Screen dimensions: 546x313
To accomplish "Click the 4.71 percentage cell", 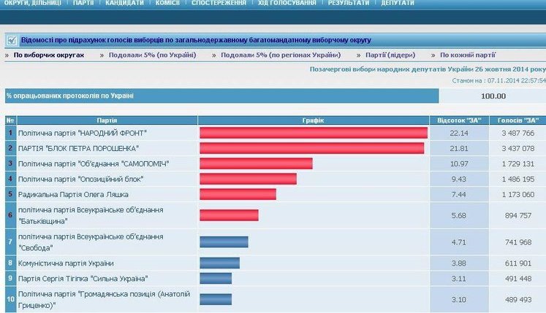I will [459, 242].
